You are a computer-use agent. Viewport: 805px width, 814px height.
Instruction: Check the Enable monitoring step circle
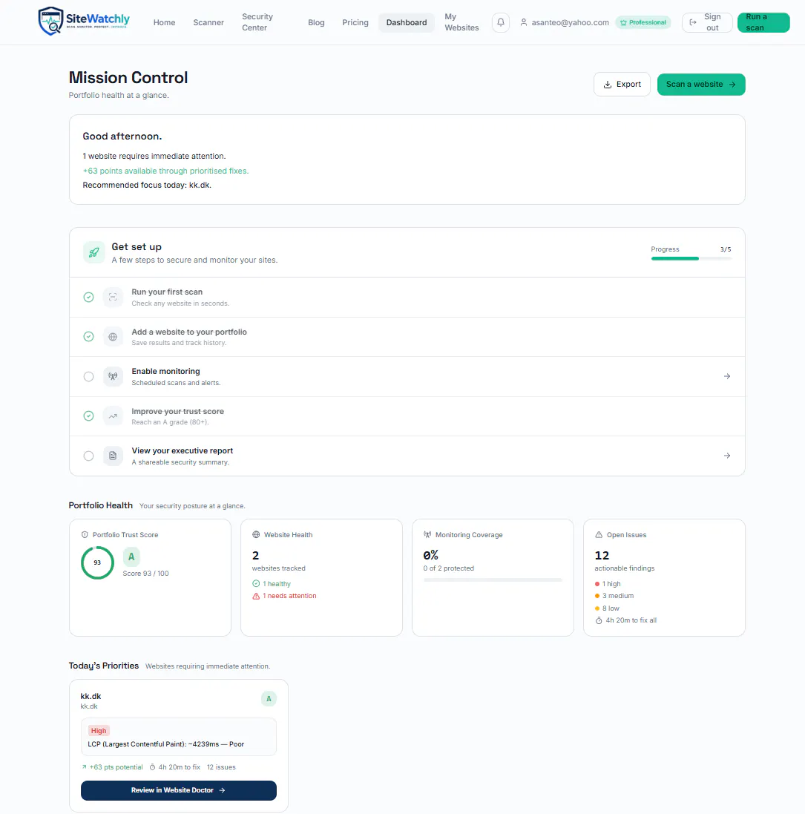tap(89, 376)
